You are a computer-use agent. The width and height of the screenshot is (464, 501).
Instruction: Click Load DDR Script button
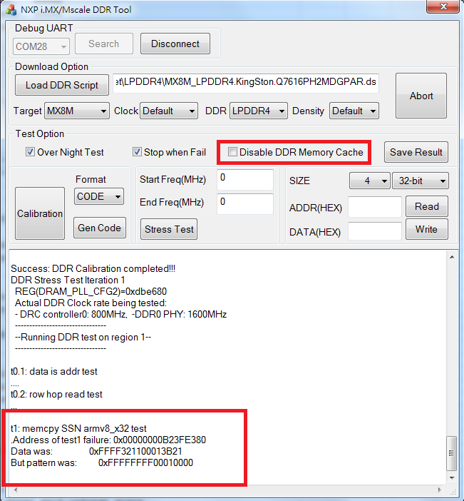click(62, 85)
